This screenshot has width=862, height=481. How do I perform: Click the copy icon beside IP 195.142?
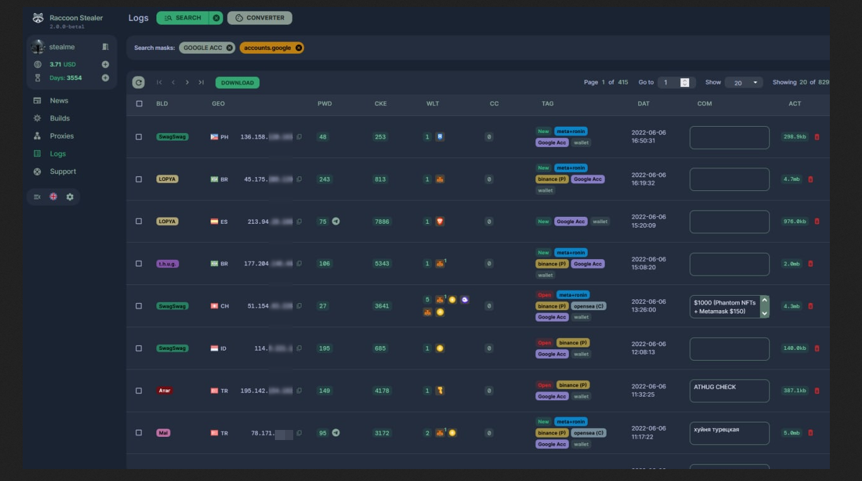click(300, 391)
